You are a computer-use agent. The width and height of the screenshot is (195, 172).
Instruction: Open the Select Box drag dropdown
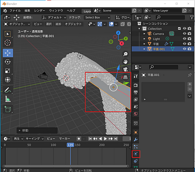click(x=97, y=18)
